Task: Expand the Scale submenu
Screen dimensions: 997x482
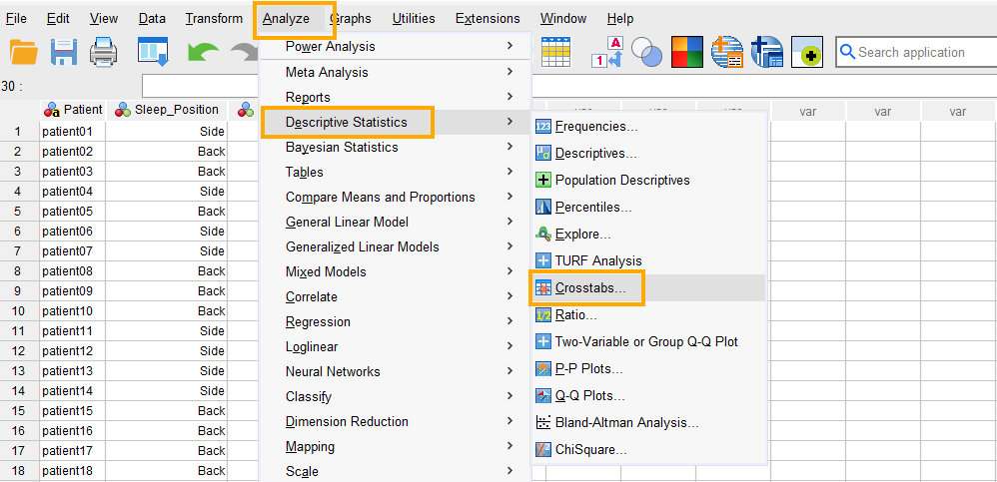Action: pos(395,471)
